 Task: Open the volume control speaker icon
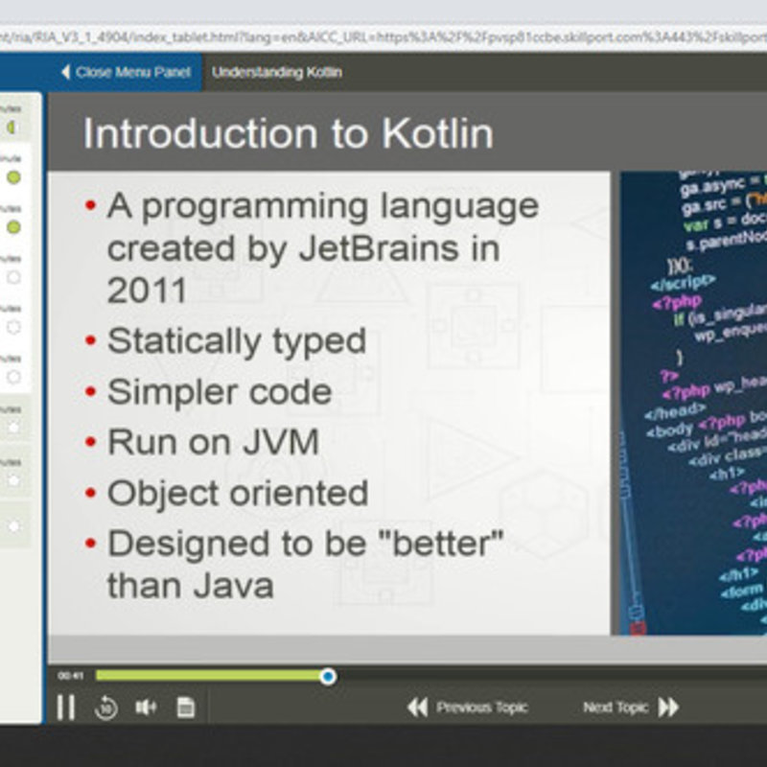pyautogui.click(x=146, y=707)
